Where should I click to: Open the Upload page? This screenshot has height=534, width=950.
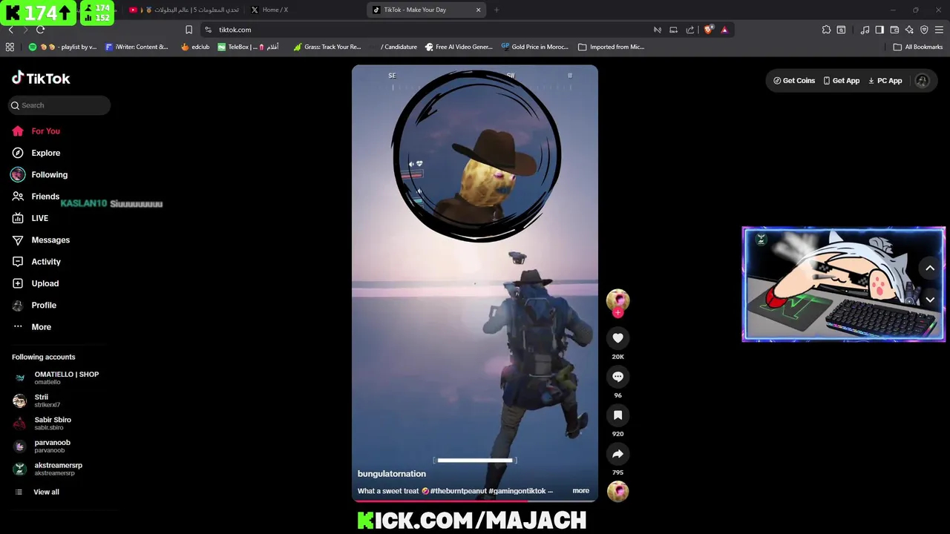point(36,283)
